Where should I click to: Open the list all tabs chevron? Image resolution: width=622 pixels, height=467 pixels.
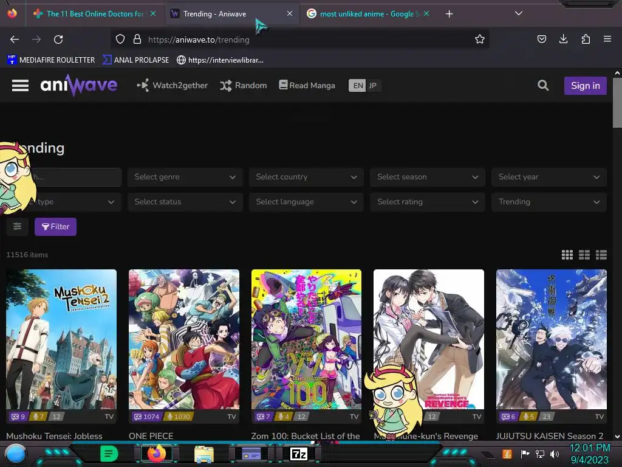point(519,13)
